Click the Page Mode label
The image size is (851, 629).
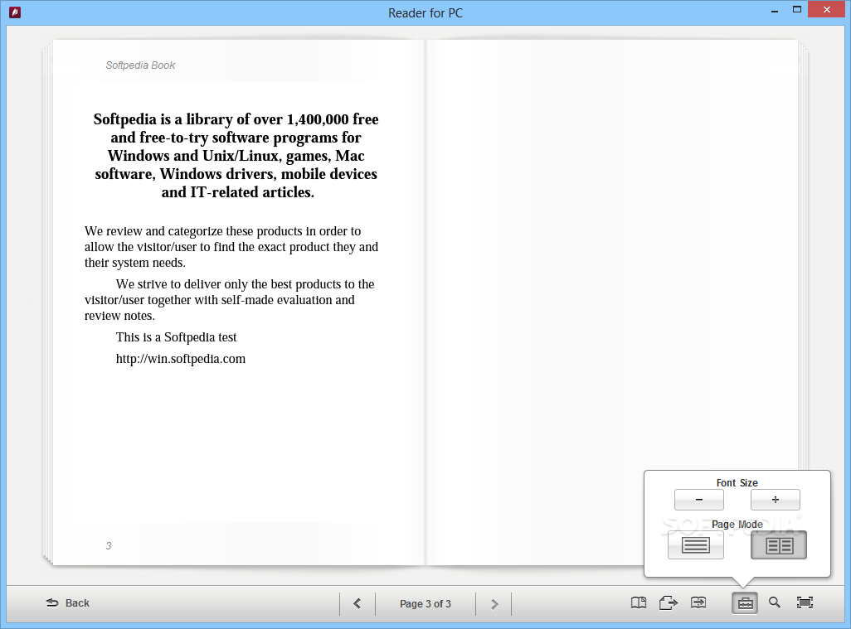tap(737, 525)
